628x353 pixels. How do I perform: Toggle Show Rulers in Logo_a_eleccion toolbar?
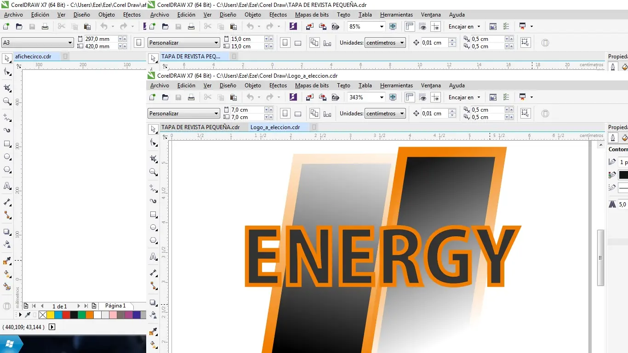coord(410,97)
